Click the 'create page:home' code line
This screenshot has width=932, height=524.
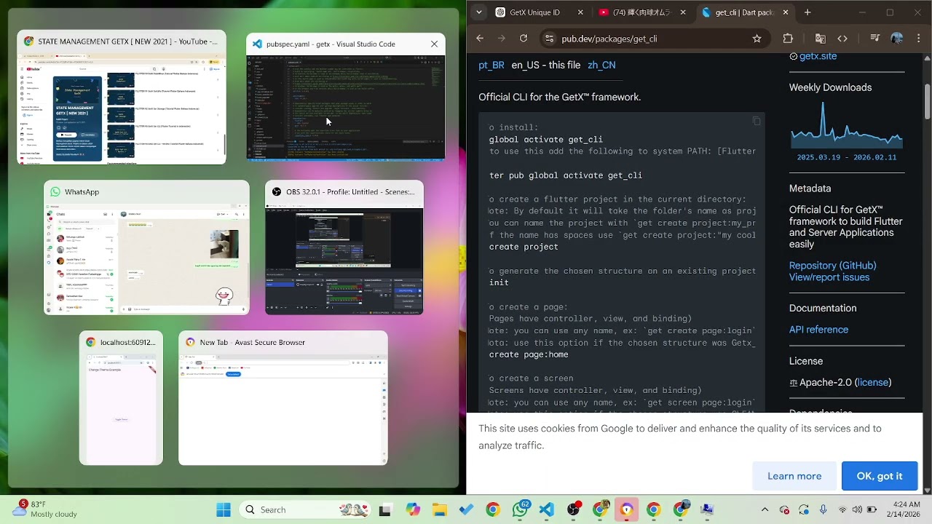point(529,354)
